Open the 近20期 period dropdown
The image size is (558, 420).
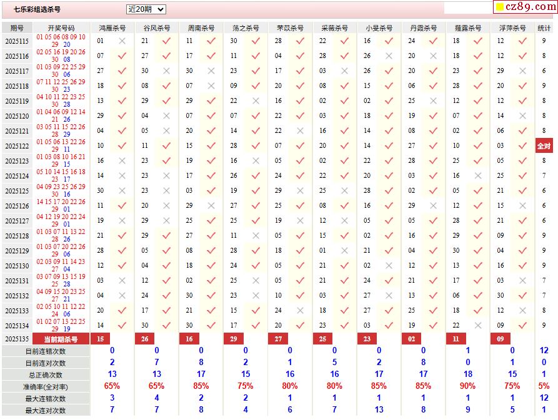146,9
